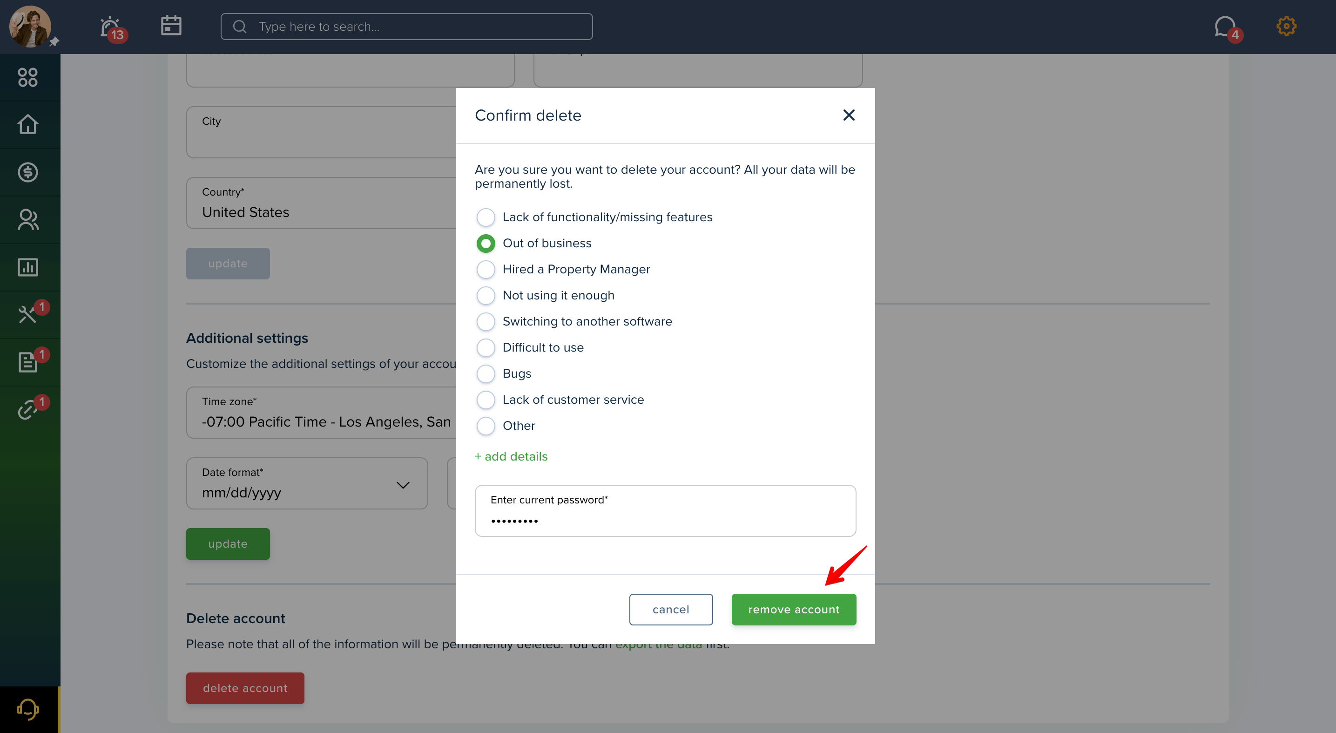Open the dashboard grid icon in sidebar
Image resolution: width=1336 pixels, height=733 pixels.
click(27, 77)
